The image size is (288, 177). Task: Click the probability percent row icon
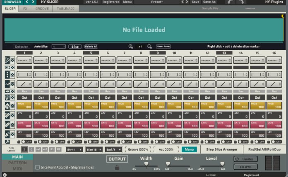coord(7,106)
